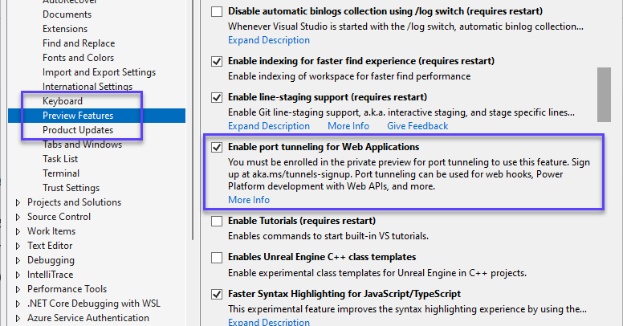Image resolution: width=623 pixels, height=326 pixels.
Task: Click Expand Description under line-staging support
Action: pyautogui.click(x=269, y=126)
